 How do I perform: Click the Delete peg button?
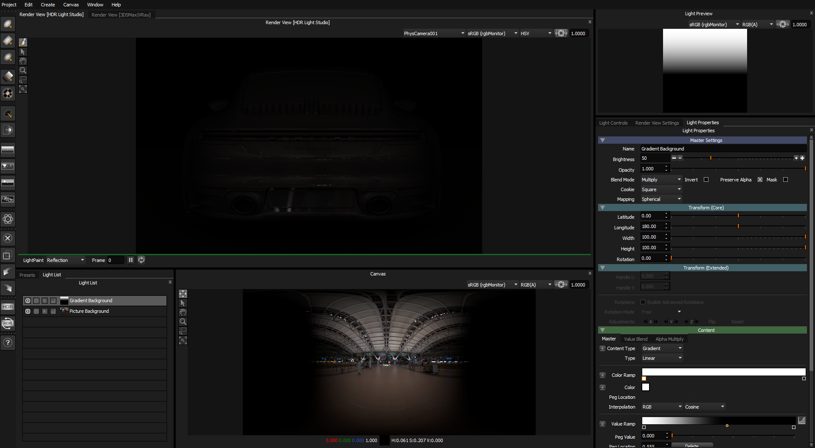[691, 445]
